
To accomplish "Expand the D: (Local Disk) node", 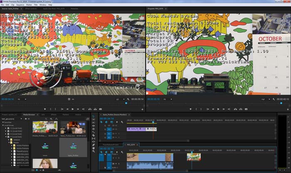I will [x=6, y=131].
